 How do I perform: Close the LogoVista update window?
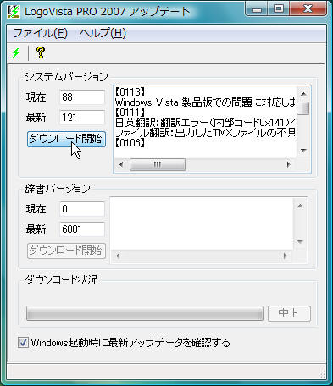[308, 9]
